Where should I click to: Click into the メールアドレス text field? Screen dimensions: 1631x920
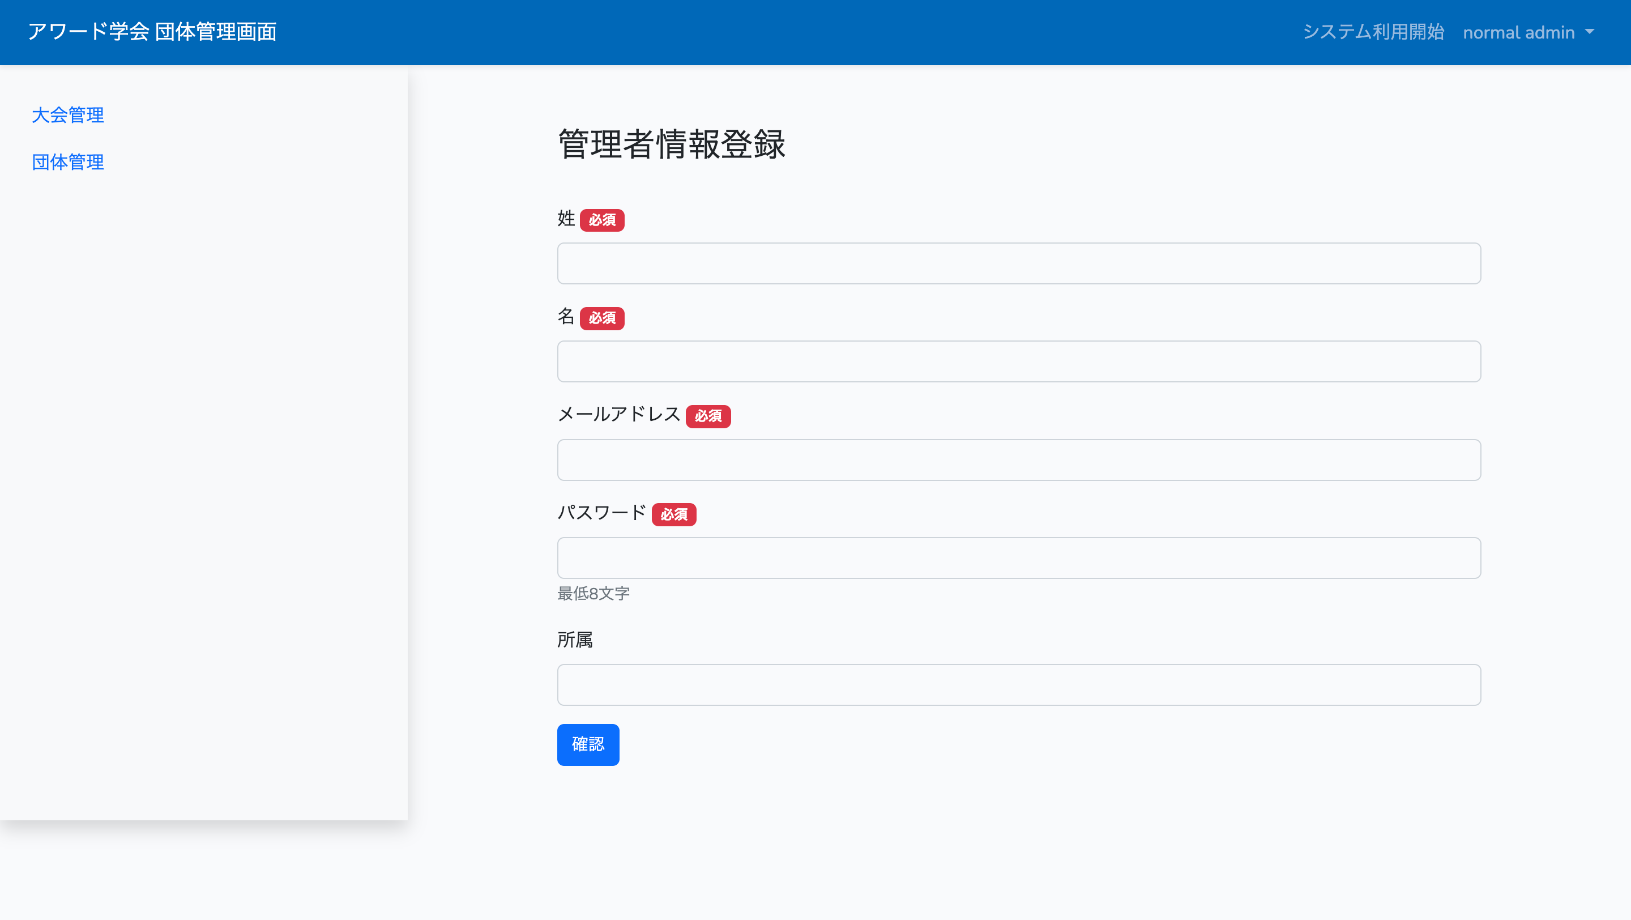coord(1018,459)
